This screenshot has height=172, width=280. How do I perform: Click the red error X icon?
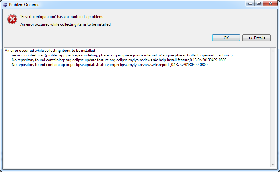pyautogui.click(x=12, y=19)
